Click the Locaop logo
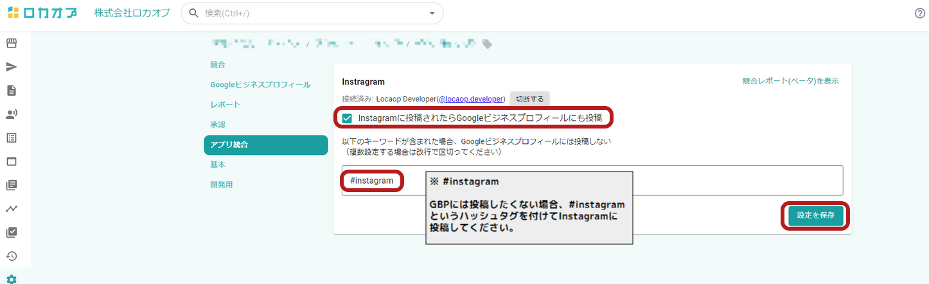The height and width of the screenshot is (284, 929). pos(42,13)
